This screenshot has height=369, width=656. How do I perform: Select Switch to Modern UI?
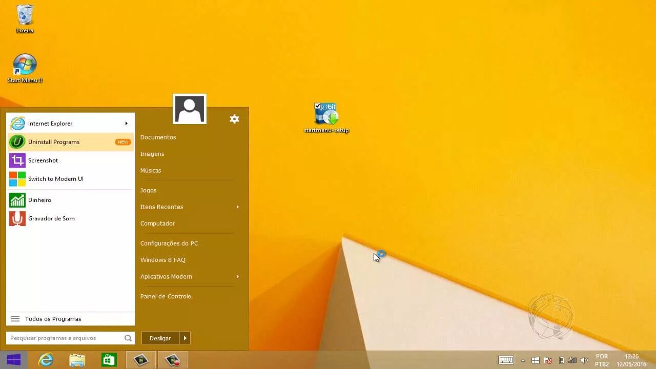pyautogui.click(x=71, y=179)
